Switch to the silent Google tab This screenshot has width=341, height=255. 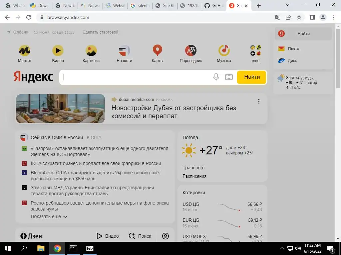coord(140,6)
